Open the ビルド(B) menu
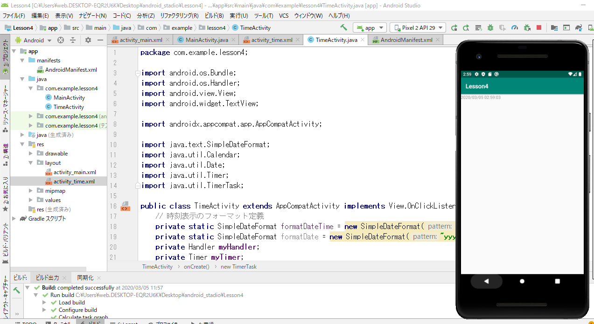594x324 pixels. (x=214, y=15)
